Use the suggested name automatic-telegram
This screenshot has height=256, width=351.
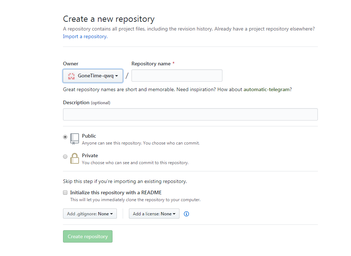[267, 89]
